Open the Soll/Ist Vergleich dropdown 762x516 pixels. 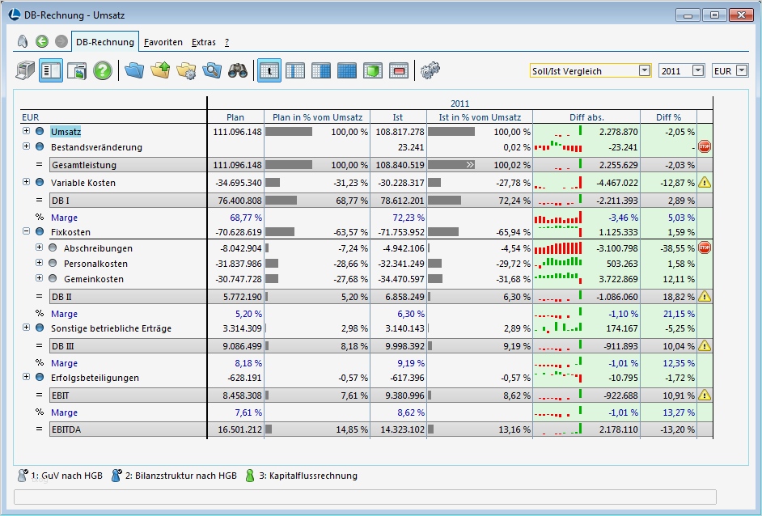point(644,71)
